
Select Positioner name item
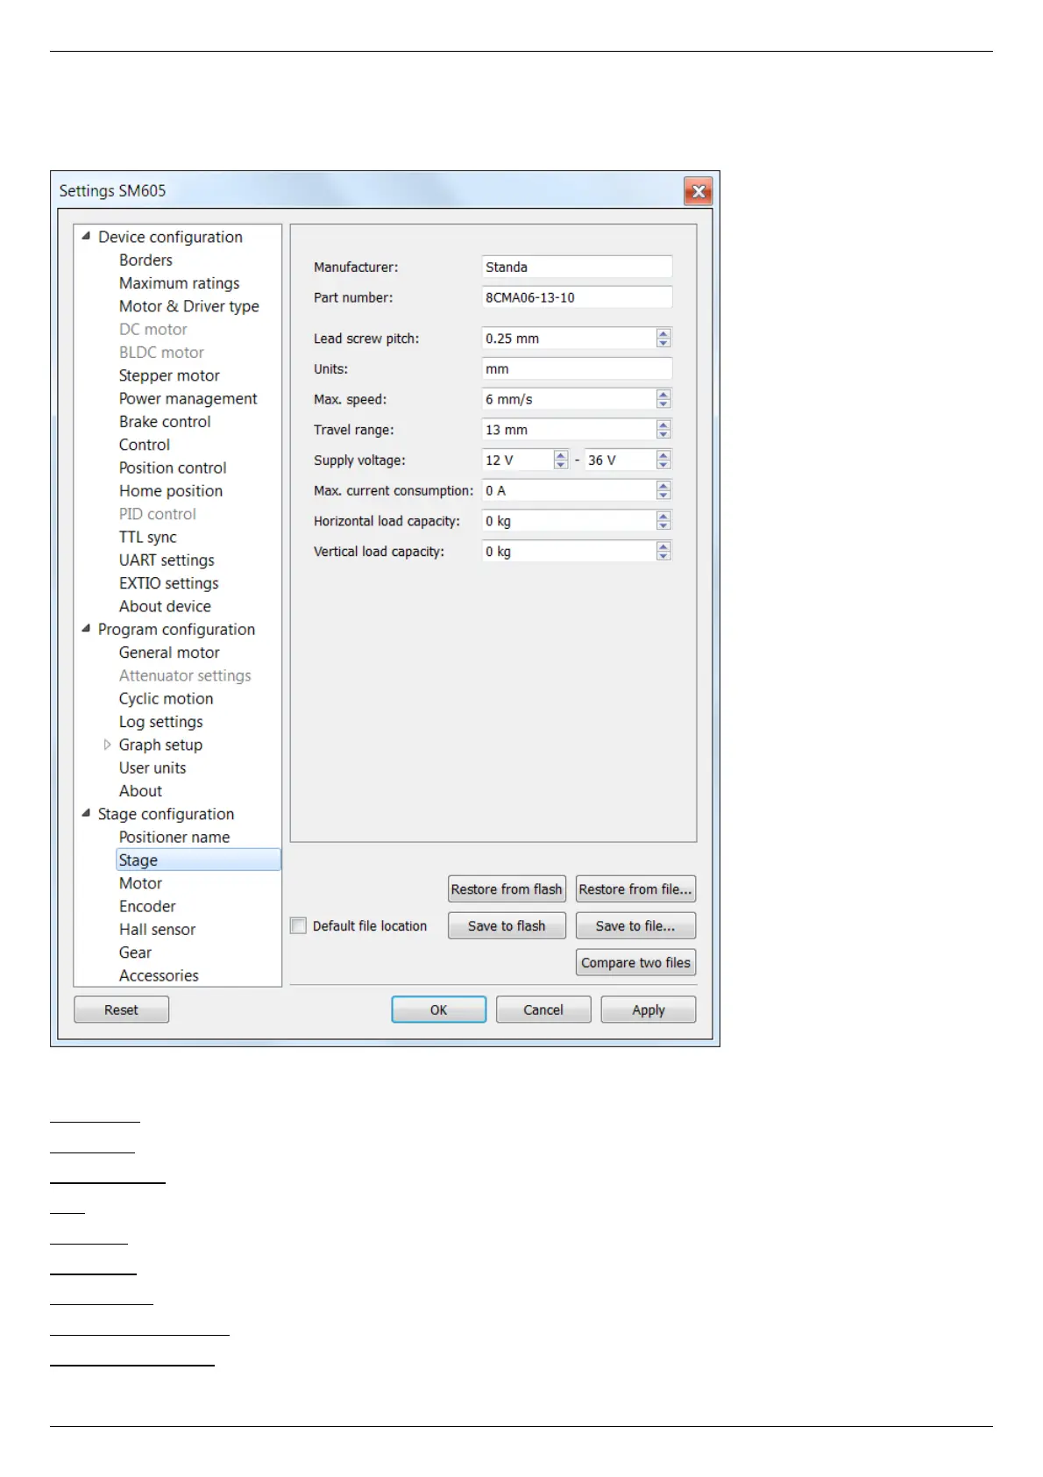click(174, 838)
